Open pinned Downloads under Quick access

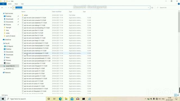(10, 19)
